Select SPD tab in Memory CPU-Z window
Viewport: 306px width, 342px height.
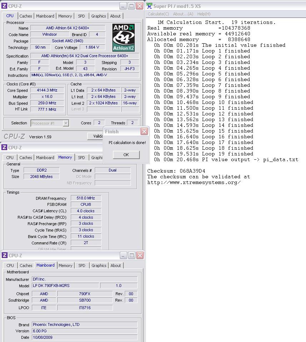[x=82, y=158]
